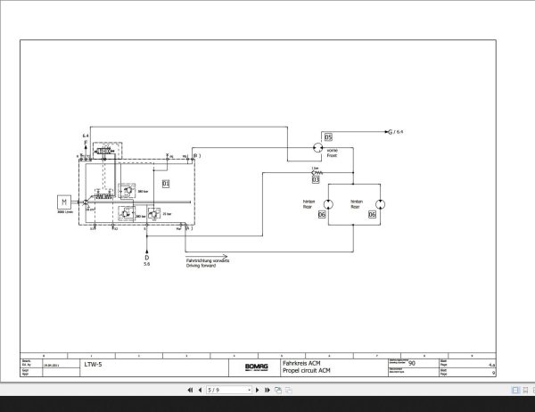Click the 'G / 6.4' cross-reference label

pyautogui.click(x=396, y=132)
